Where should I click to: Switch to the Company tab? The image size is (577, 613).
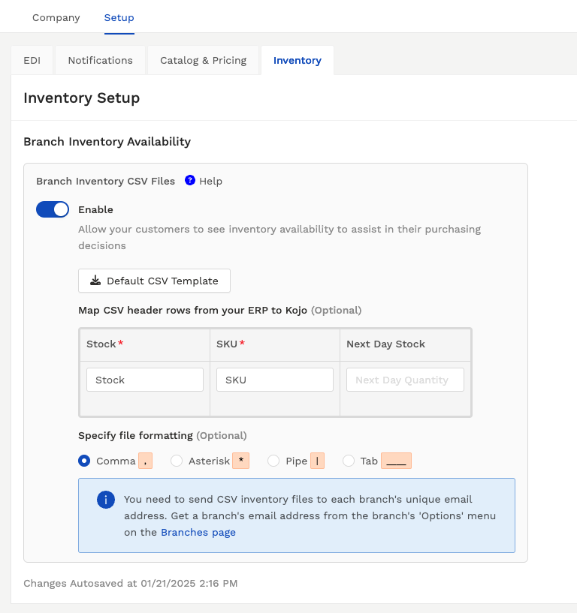(56, 17)
